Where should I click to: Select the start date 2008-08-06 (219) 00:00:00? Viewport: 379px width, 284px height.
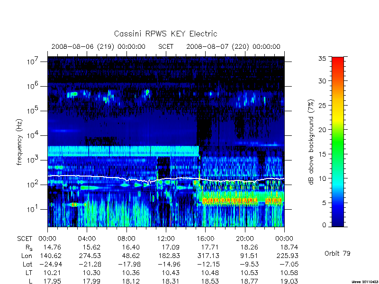point(99,46)
